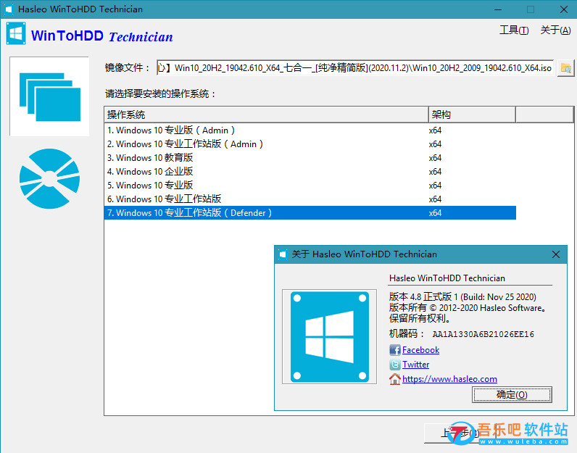Click the 架构 column header
The height and width of the screenshot is (453, 577).
tap(472, 115)
